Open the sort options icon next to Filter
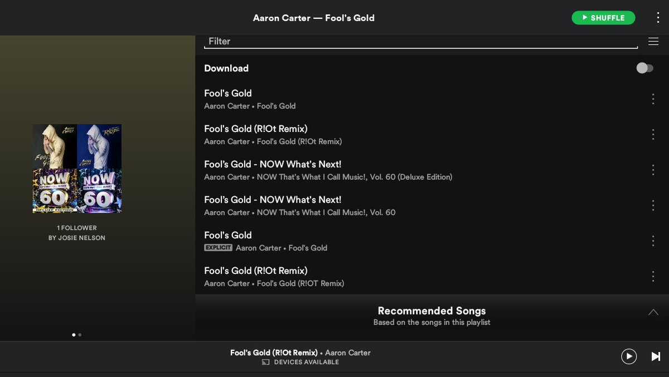Viewport: 669px width, 377px height. (653, 41)
